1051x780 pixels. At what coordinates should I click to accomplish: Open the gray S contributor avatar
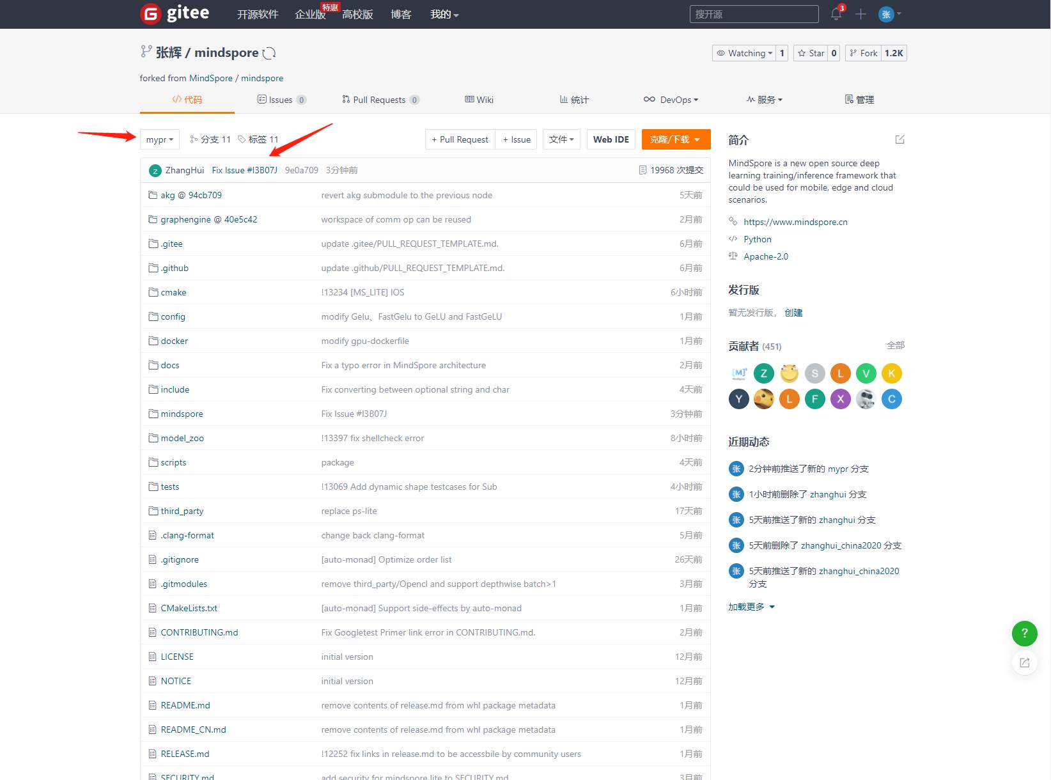(815, 373)
